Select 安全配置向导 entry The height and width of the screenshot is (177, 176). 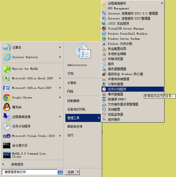(x=133, y=49)
